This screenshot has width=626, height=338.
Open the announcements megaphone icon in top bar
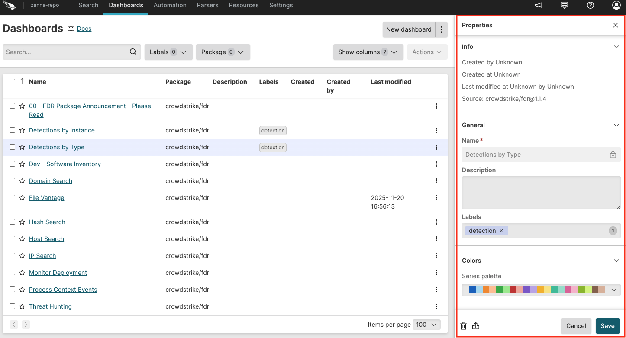pos(538,5)
